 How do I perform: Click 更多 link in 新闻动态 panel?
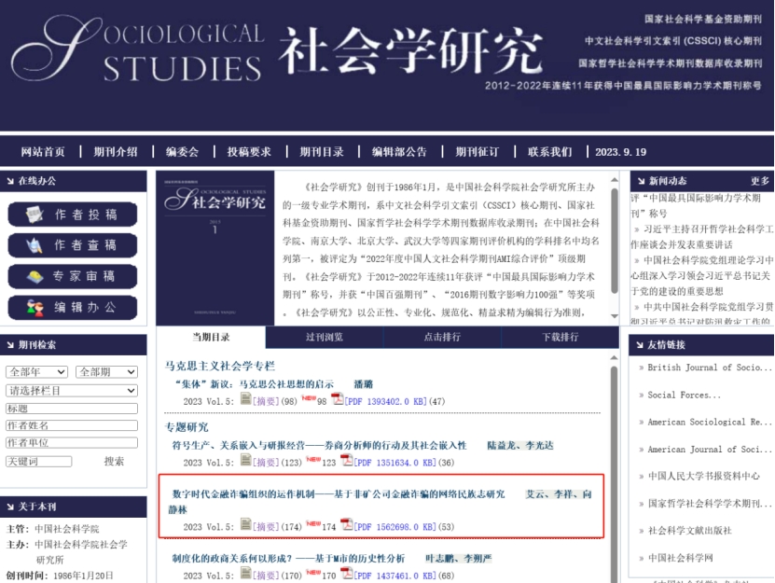(x=759, y=181)
